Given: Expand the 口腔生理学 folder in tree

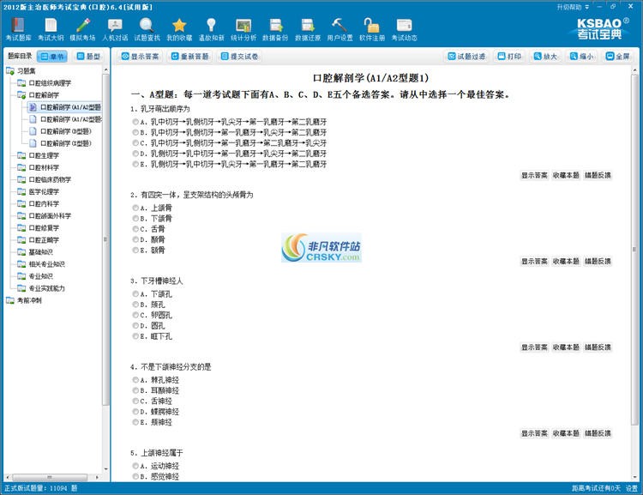Looking at the screenshot, I should tap(9, 156).
